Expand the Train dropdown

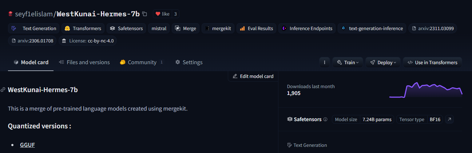(x=348, y=62)
